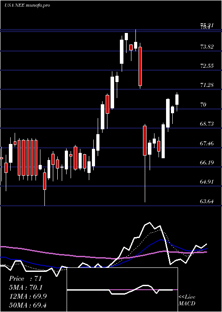Click the '12MA : 69.9' readout
The height and width of the screenshot is (312, 222).
pos(28,296)
